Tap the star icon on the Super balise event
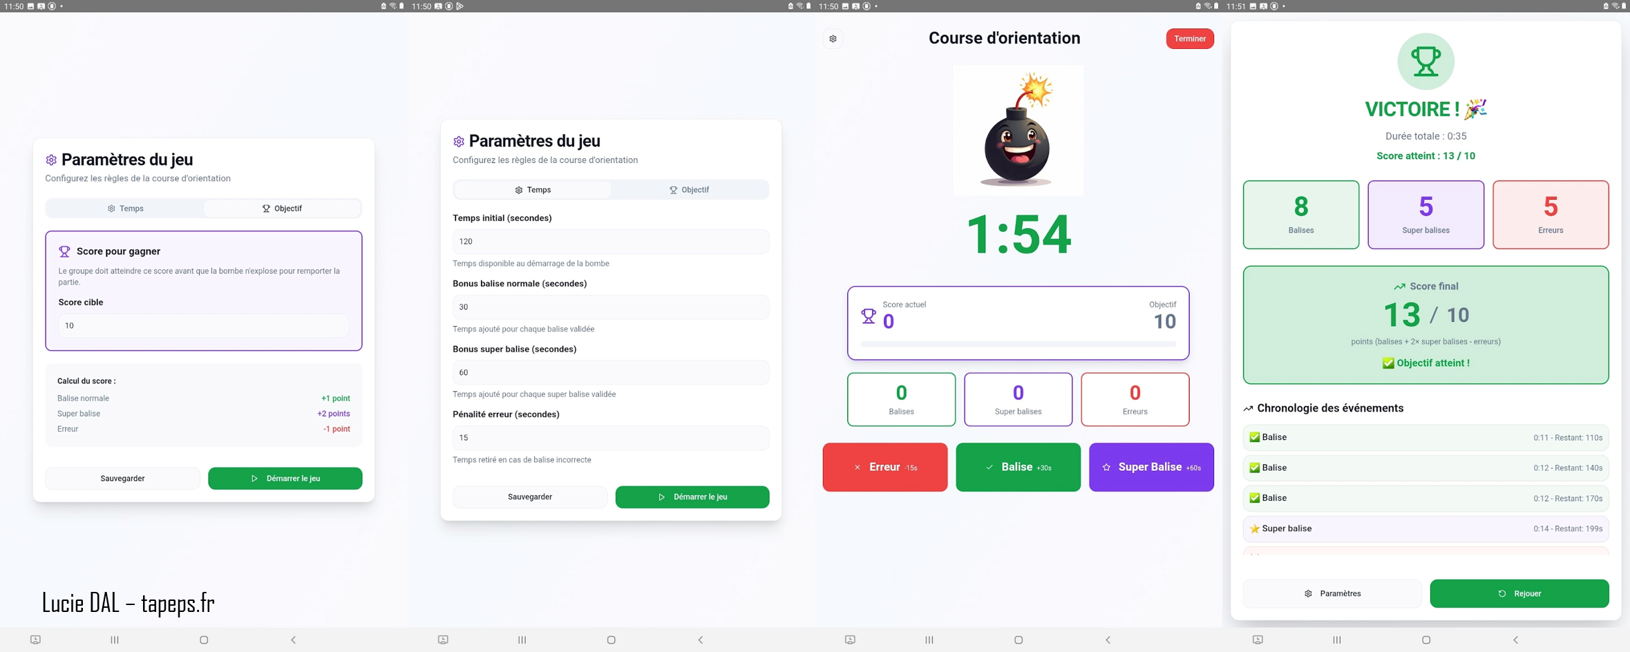Screen dimensions: 1630x652 pyautogui.click(x=1254, y=529)
